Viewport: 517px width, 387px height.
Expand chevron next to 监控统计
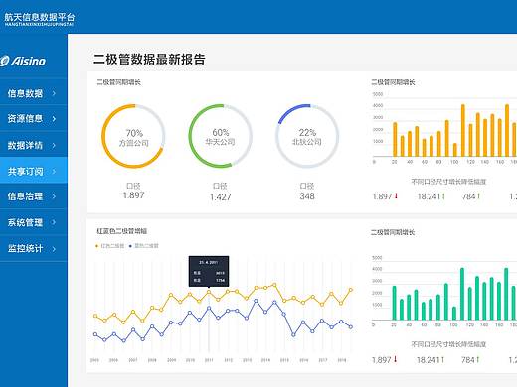click(x=54, y=249)
